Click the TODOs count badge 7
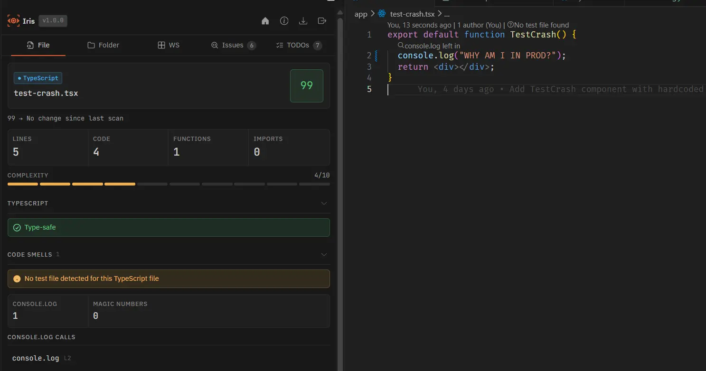Image resolution: width=706 pixels, height=371 pixels. [317, 46]
